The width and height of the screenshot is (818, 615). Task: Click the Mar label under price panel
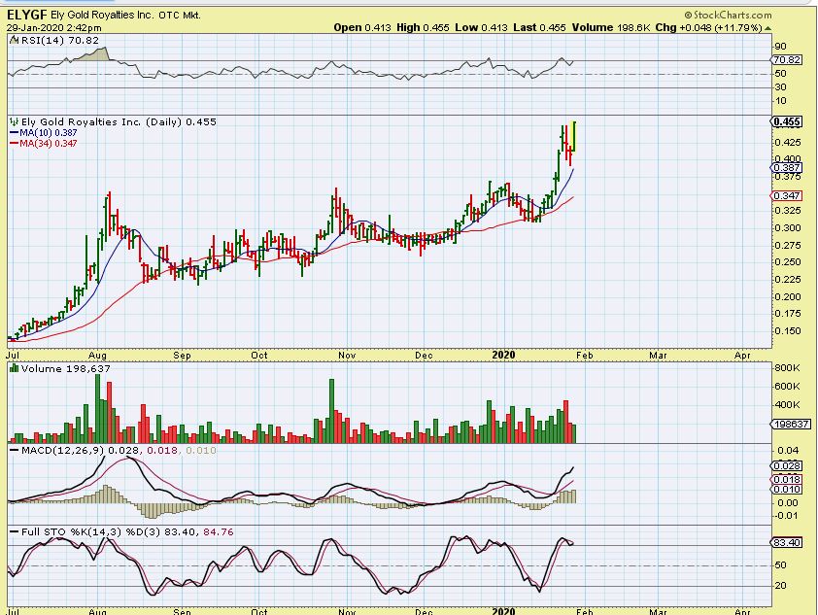click(659, 356)
